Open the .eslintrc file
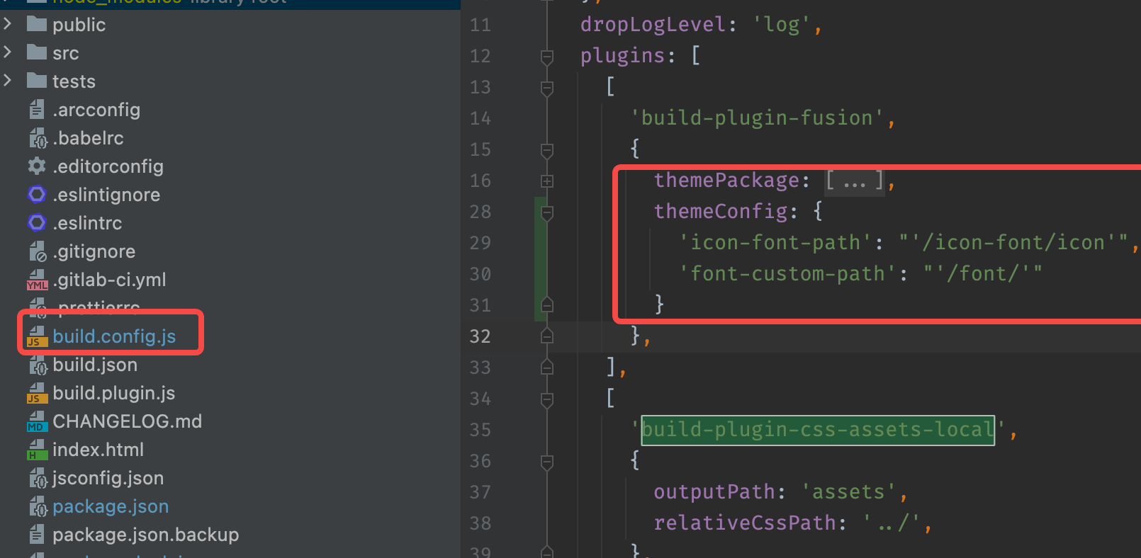This screenshot has height=558, width=1141. 87,223
